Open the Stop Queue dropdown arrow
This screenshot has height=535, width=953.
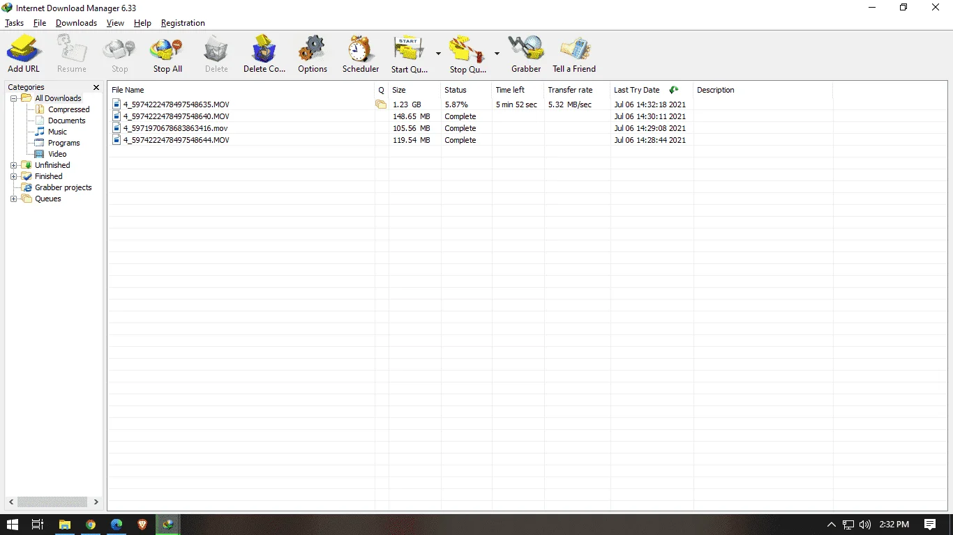coord(497,54)
